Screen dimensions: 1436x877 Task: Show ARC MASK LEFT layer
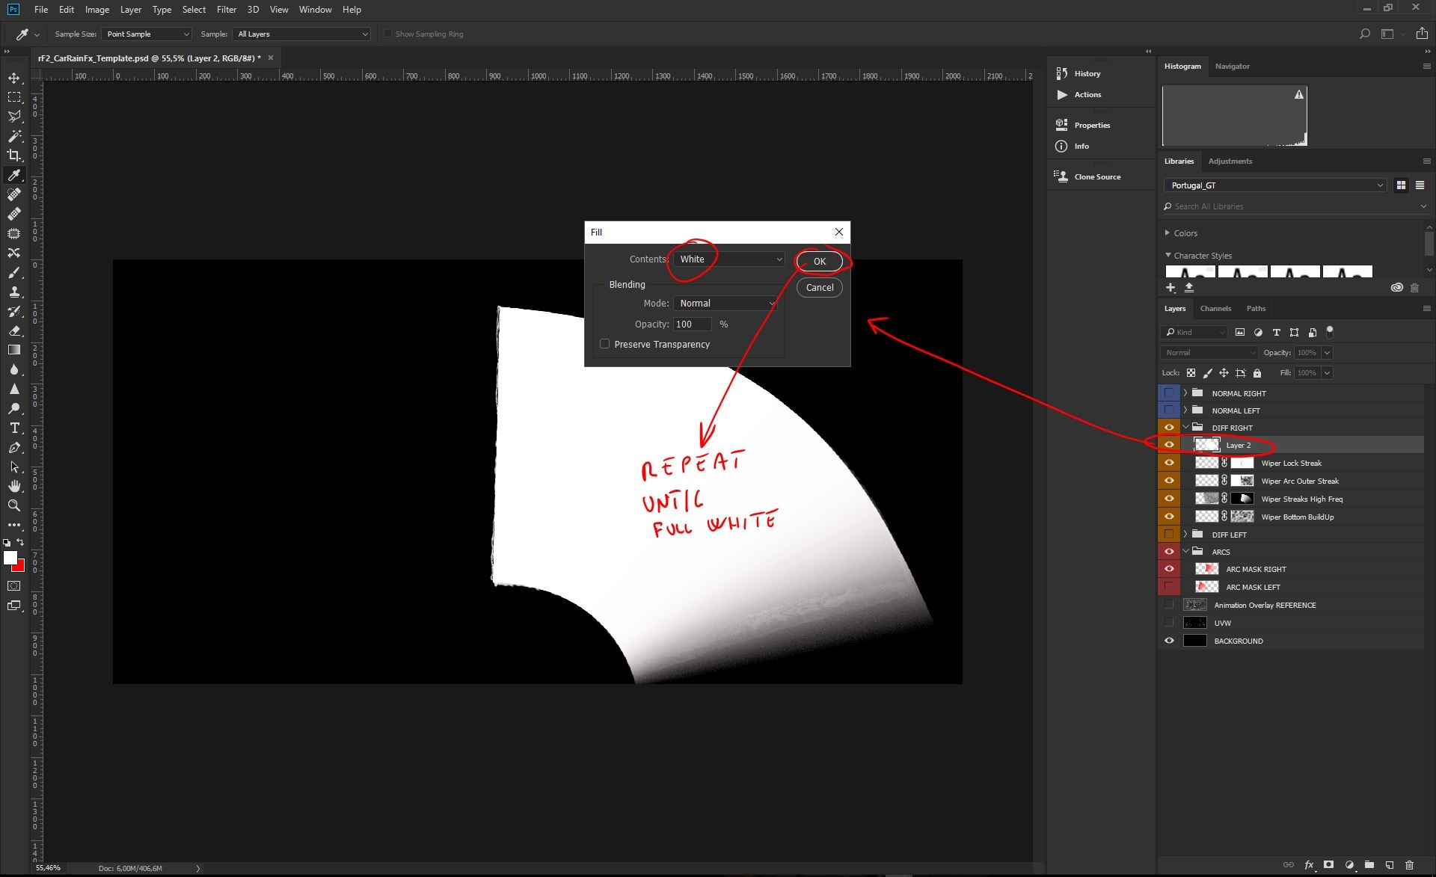[1169, 587]
